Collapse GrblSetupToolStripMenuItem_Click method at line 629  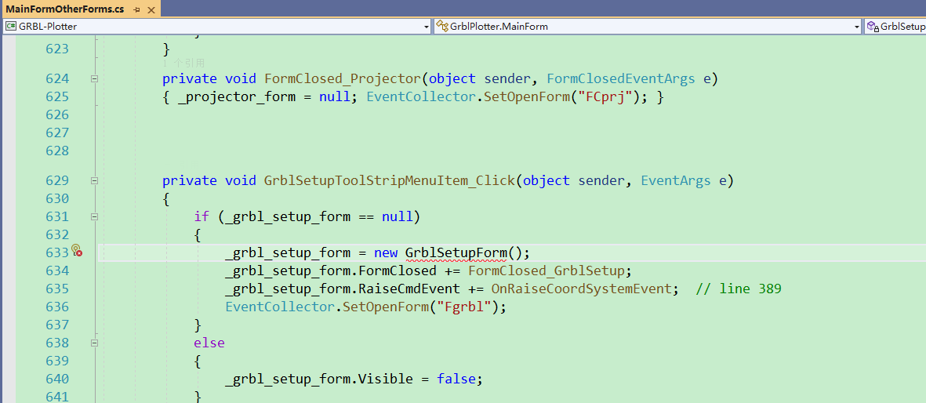pyautogui.click(x=94, y=180)
